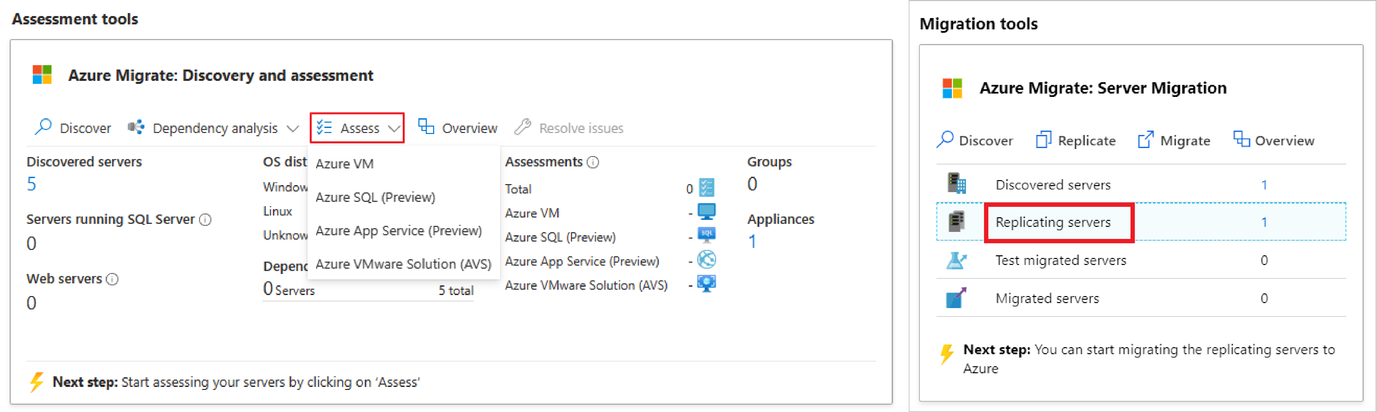Click the Linux label under OS distribution
The height and width of the screenshot is (412, 1377).
click(277, 211)
